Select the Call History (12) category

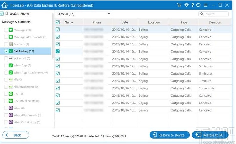tap(26, 51)
